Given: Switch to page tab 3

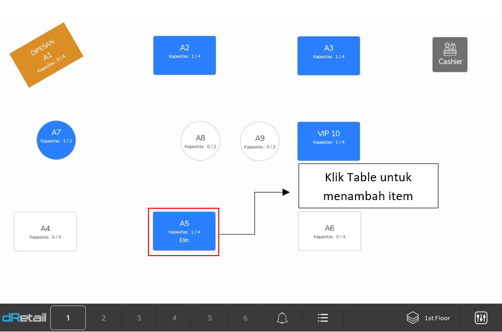Looking at the screenshot, I should point(139,318).
